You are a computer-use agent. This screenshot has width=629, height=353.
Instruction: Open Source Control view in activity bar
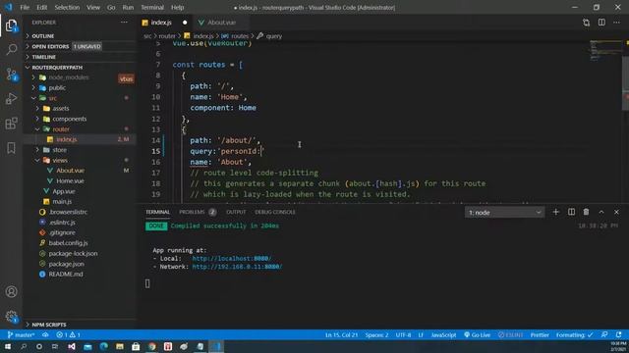click(x=11, y=75)
